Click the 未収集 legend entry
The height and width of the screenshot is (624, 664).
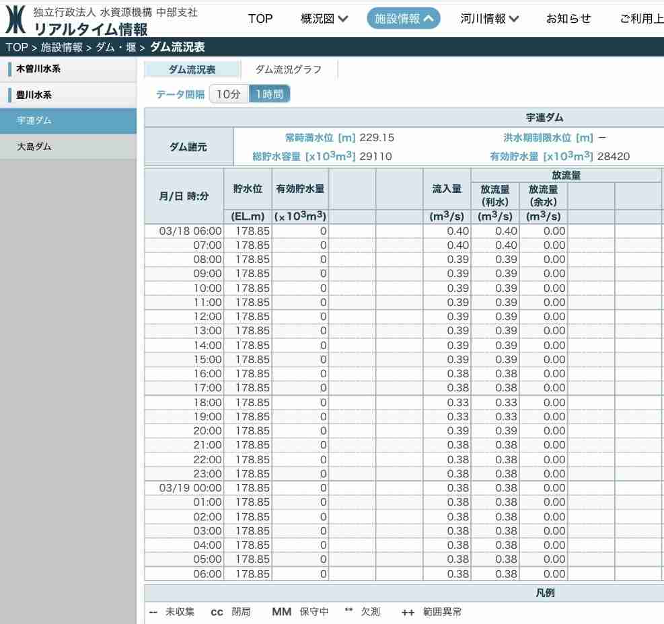(x=180, y=612)
